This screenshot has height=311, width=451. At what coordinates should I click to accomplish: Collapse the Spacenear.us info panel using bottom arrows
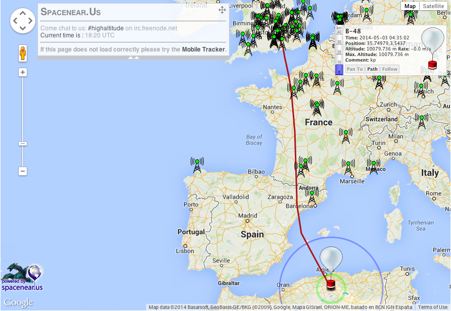click(133, 58)
